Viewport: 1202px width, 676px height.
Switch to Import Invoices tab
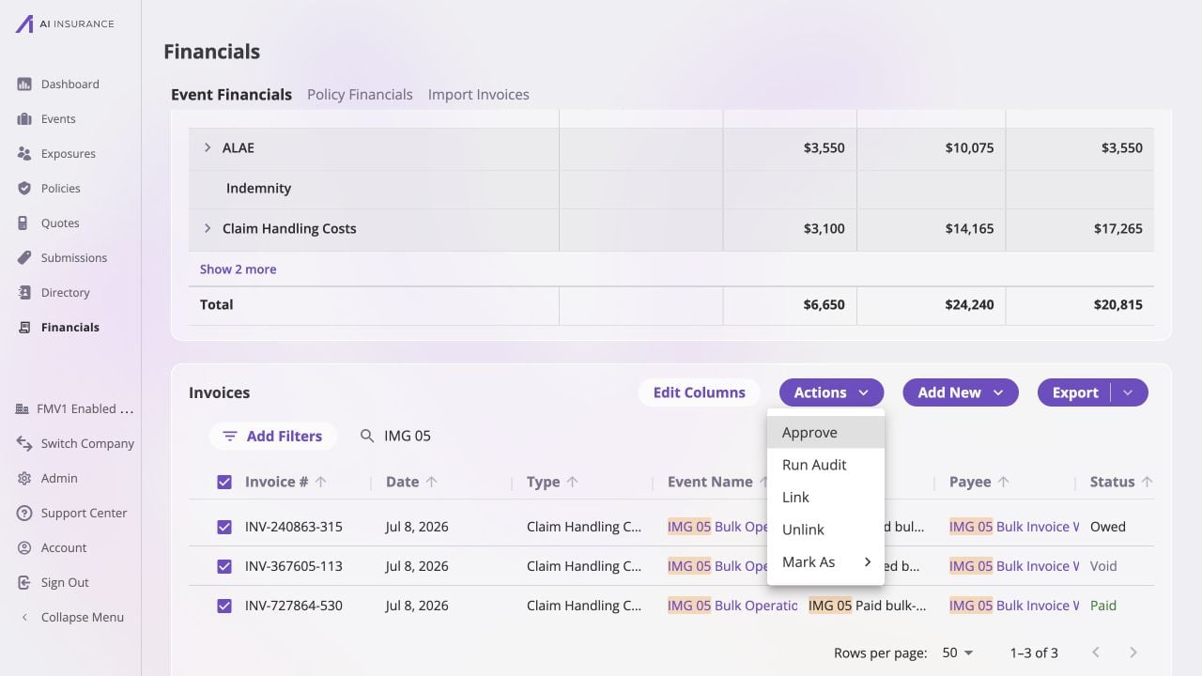479,95
